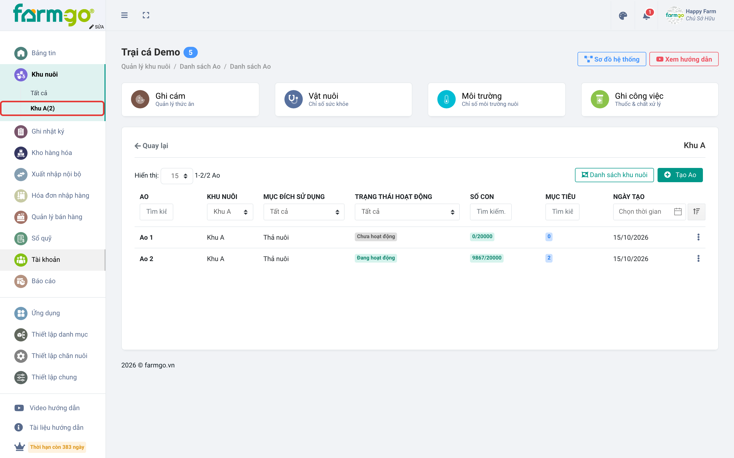Open Trạng thái hoạt động filter dropdown
Screen dimensions: 734x458
coord(407,212)
